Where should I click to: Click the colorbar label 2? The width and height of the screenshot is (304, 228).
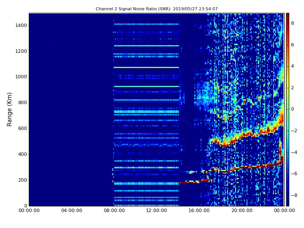pos(293,88)
